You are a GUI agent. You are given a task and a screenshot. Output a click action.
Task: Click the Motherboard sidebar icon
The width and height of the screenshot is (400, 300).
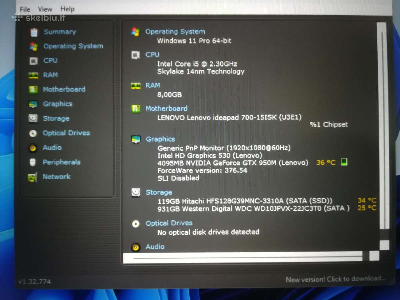pos(33,90)
